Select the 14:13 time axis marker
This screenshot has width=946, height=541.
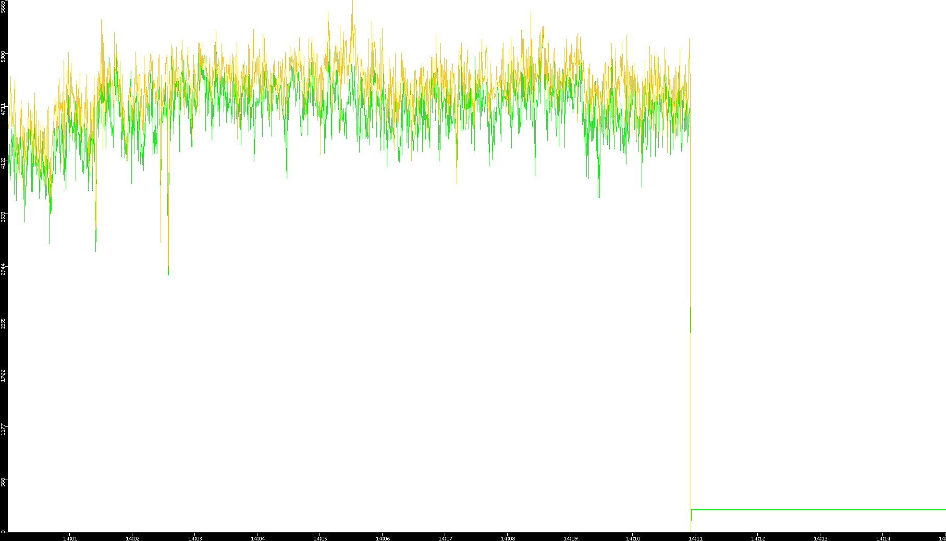click(820, 538)
